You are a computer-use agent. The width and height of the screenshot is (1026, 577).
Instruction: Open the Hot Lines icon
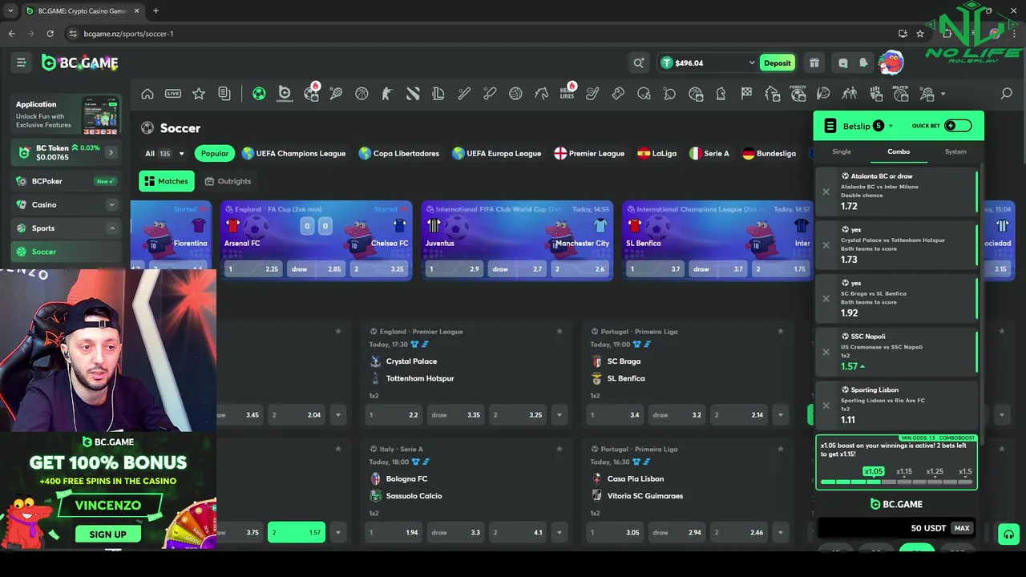[567, 93]
